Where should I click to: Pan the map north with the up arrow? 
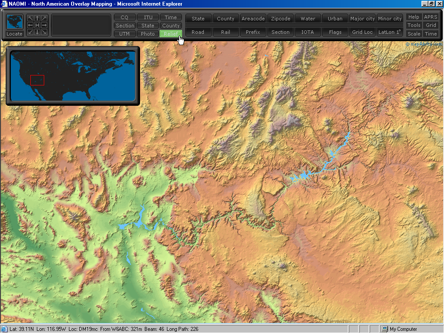point(37,18)
